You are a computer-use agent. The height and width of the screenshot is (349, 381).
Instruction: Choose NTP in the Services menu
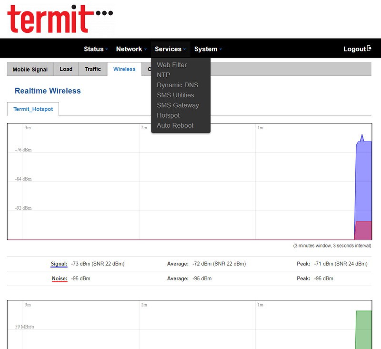[163, 75]
